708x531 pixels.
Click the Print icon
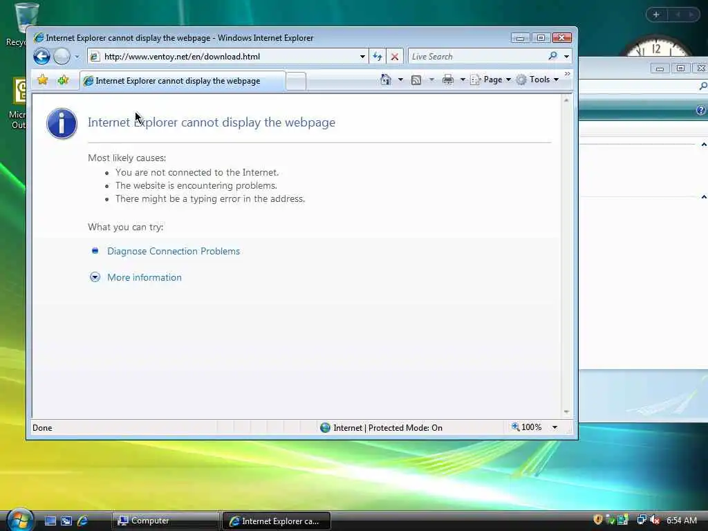pos(448,80)
